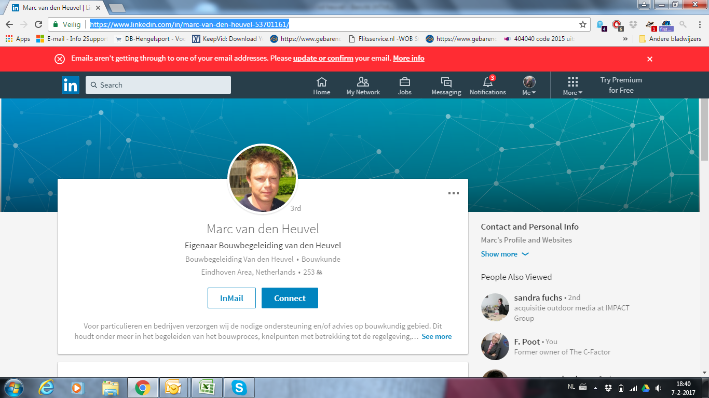
Task: Open Chrome's three-dot menu
Action: click(x=699, y=24)
